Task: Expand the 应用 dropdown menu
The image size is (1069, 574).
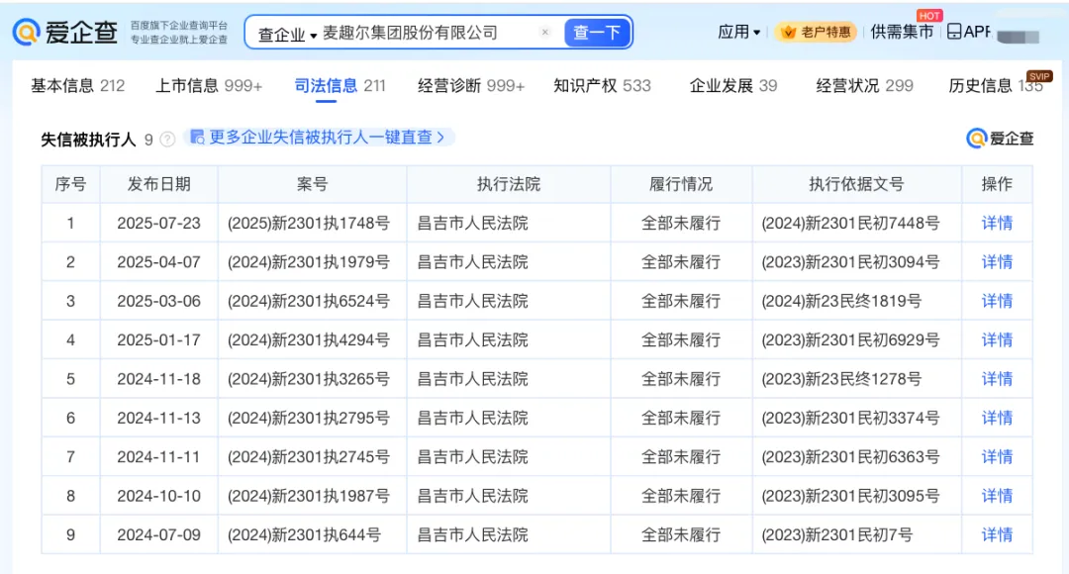Action: click(x=739, y=32)
